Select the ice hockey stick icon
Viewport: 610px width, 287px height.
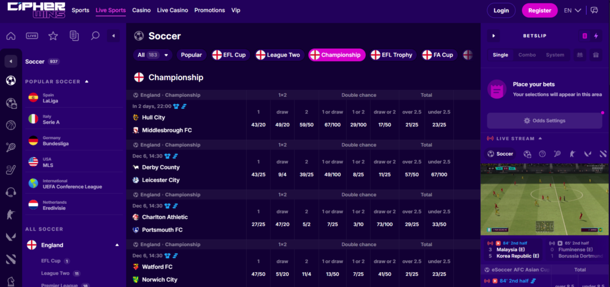(11, 170)
